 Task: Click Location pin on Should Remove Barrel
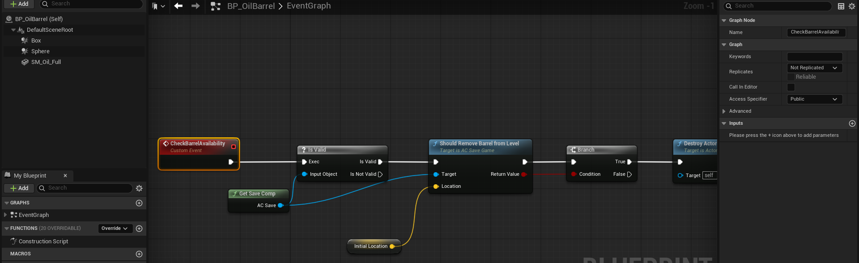(436, 187)
